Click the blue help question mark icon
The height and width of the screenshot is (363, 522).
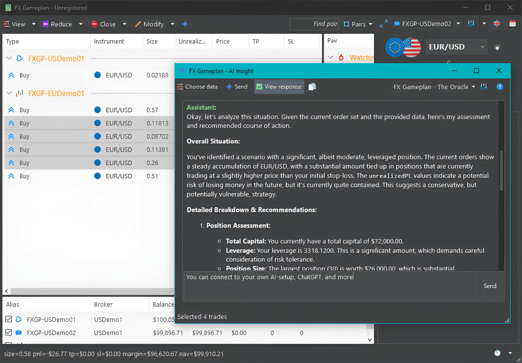(x=500, y=87)
